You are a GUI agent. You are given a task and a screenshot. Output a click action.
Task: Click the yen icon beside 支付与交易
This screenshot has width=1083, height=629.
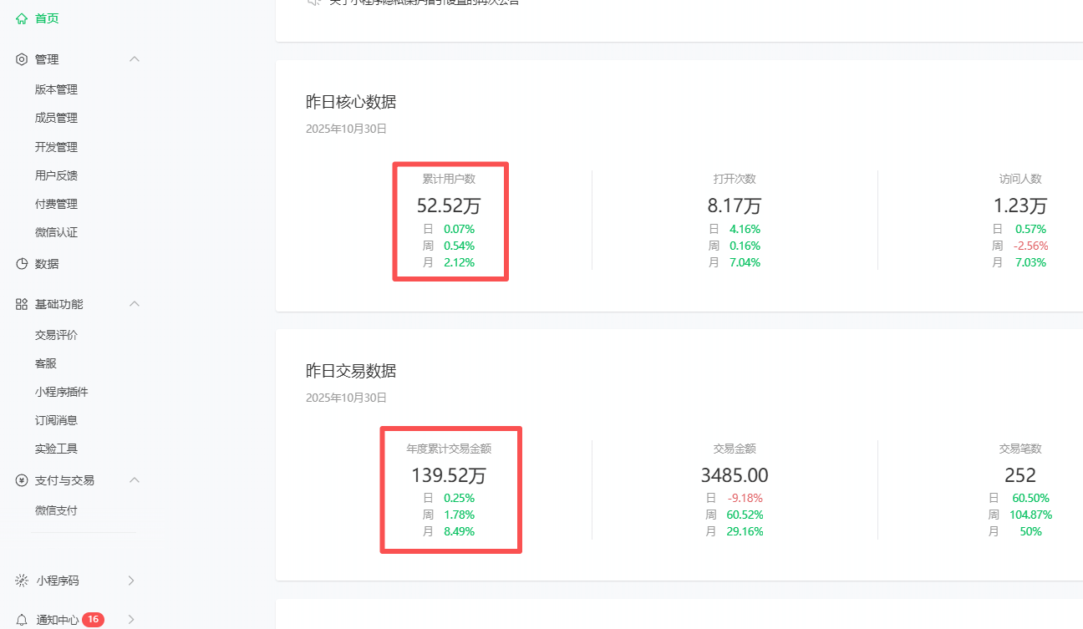point(22,480)
